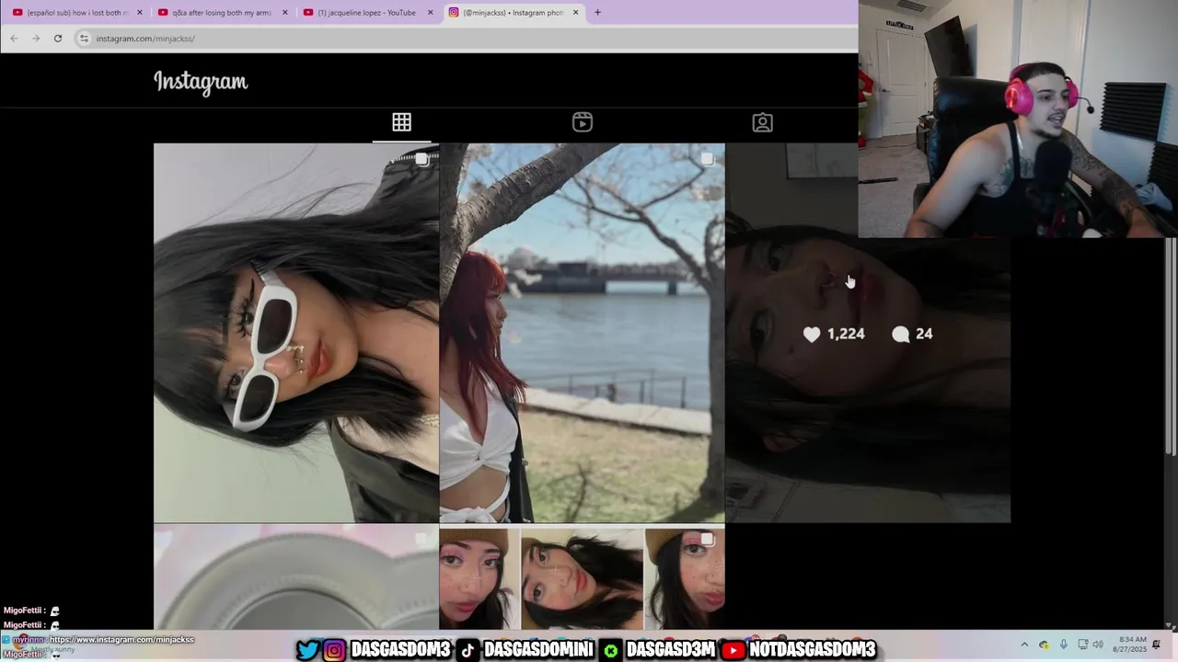Open the white sunglasses selfie post
The height and width of the screenshot is (662, 1178).
click(x=296, y=333)
